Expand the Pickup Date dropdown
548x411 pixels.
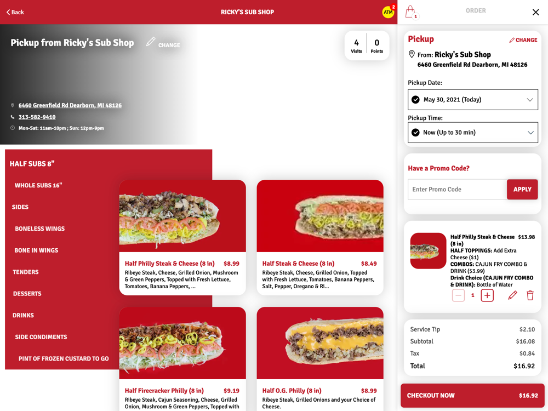click(x=473, y=100)
